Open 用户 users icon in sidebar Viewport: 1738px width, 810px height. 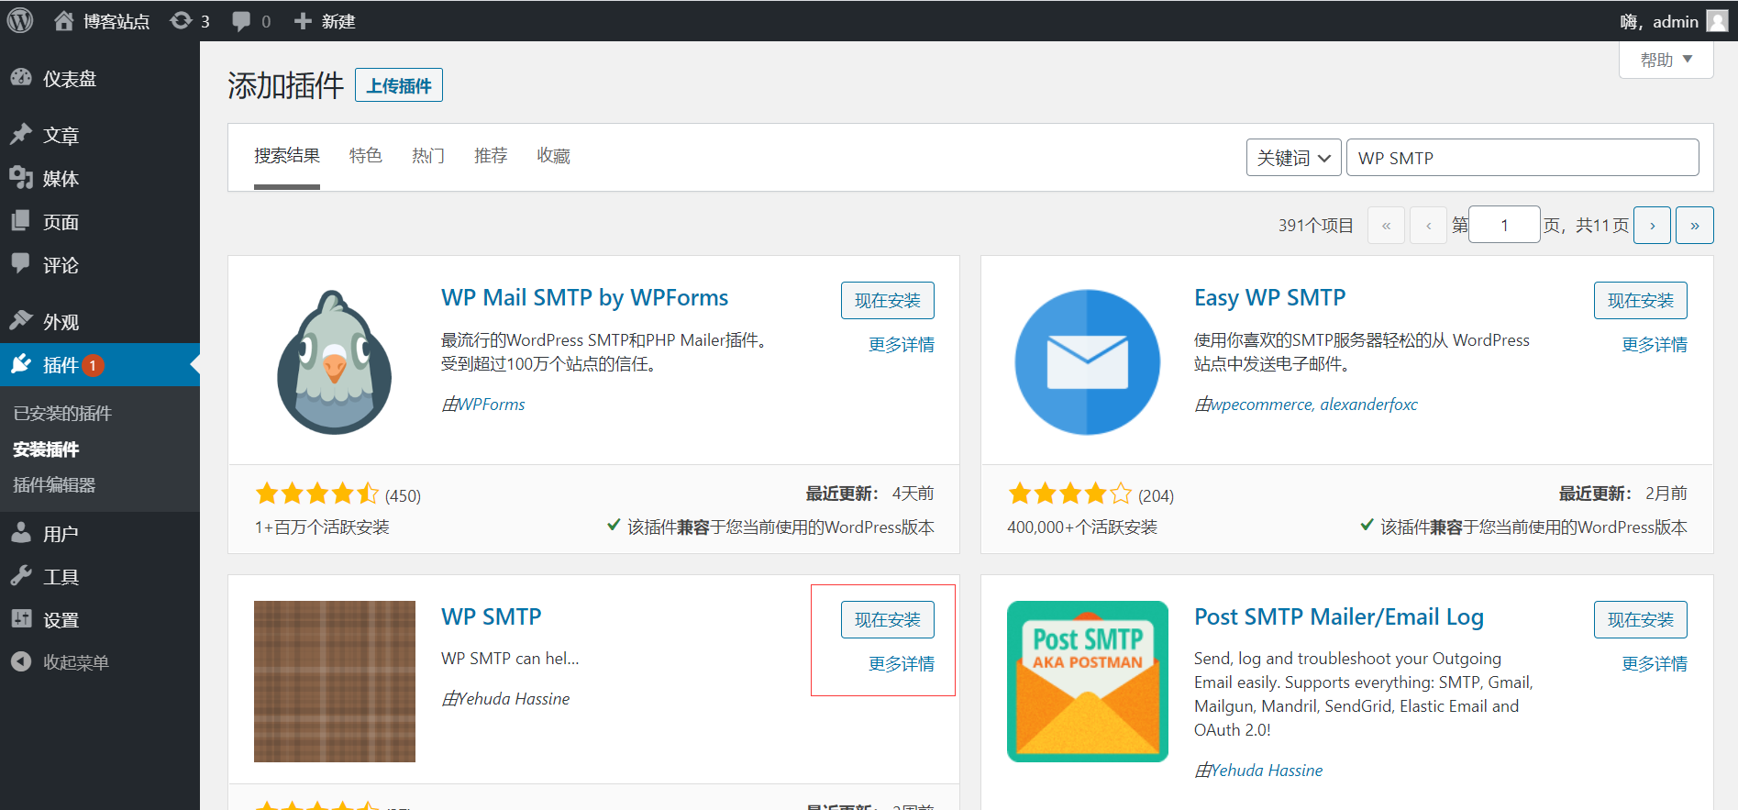[21, 532]
